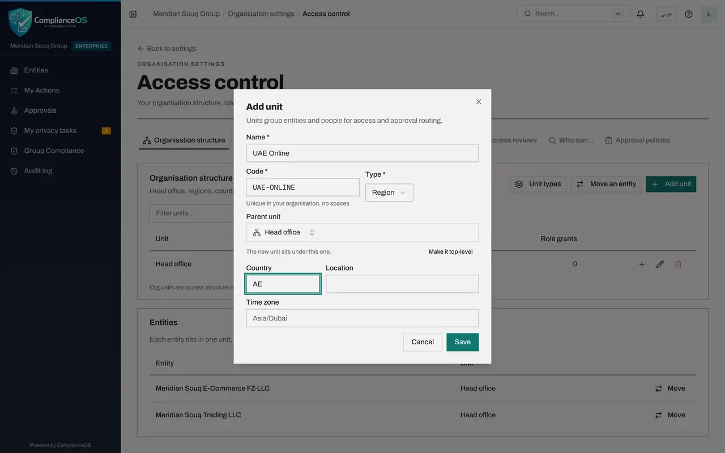
Task: Click Make it top-level link
Action: 451,252
